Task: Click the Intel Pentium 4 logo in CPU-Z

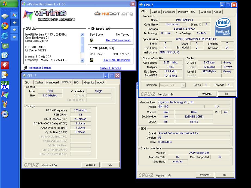Action: [x=223, y=27]
